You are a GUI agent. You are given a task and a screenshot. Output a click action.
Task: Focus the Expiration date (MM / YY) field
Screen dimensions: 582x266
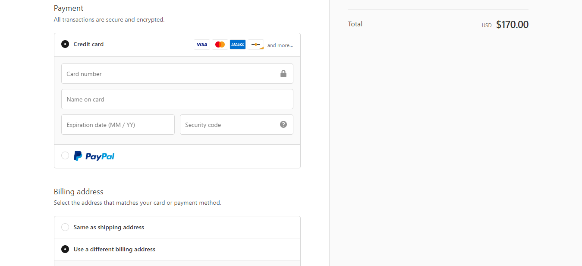pyautogui.click(x=118, y=124)
